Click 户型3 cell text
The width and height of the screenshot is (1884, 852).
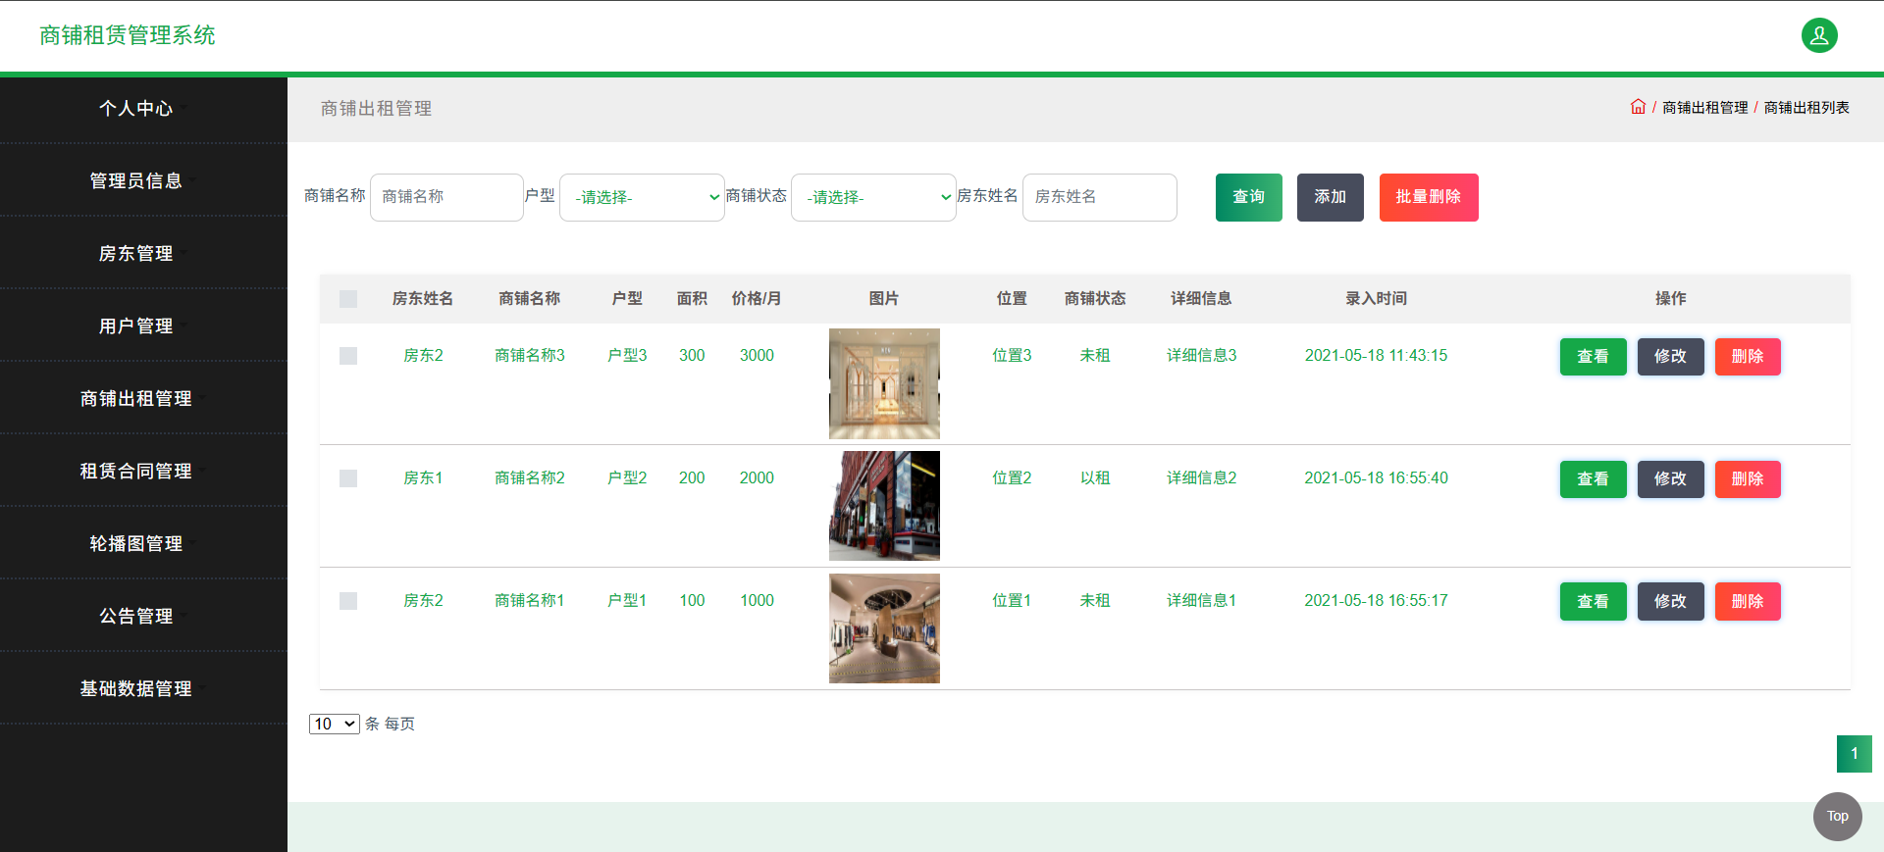[627, 355]
